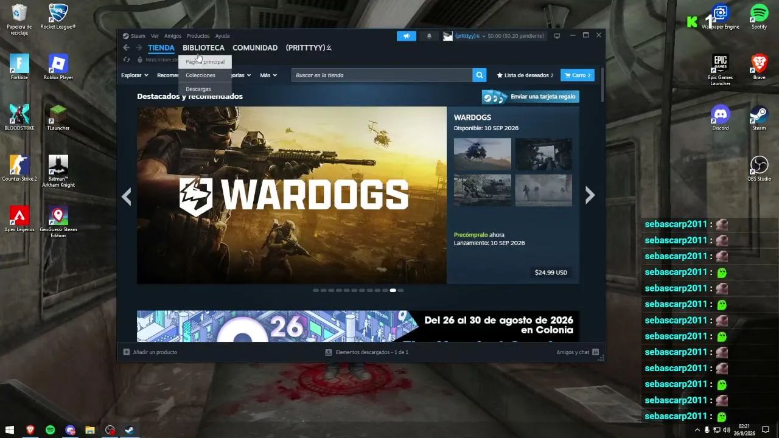Viewport: 779px width, 438px height.
Task: Select the Apex Legends desktop icon
Action: [19, 219]
